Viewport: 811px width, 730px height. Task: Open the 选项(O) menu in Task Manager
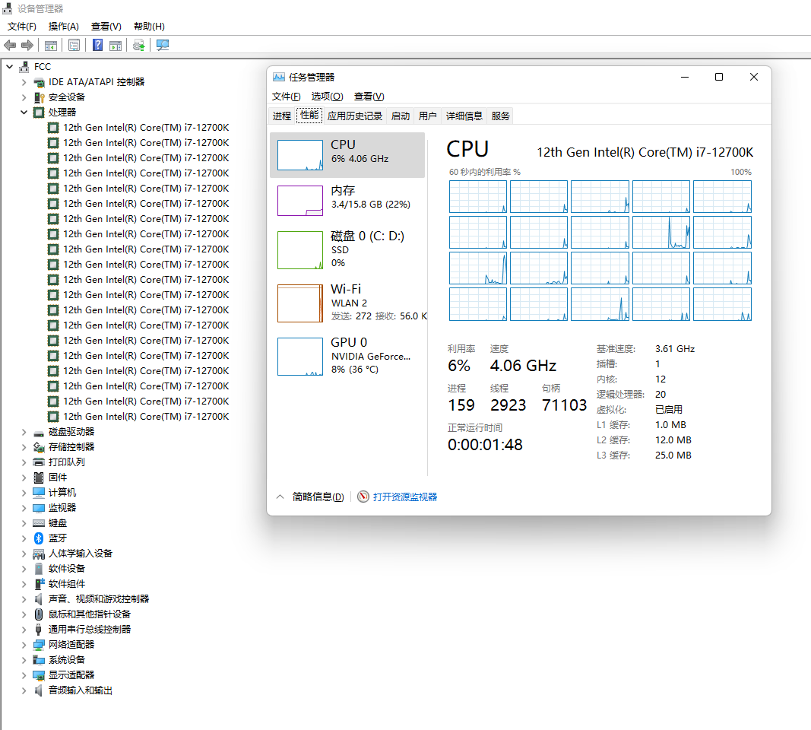point(327,97)
